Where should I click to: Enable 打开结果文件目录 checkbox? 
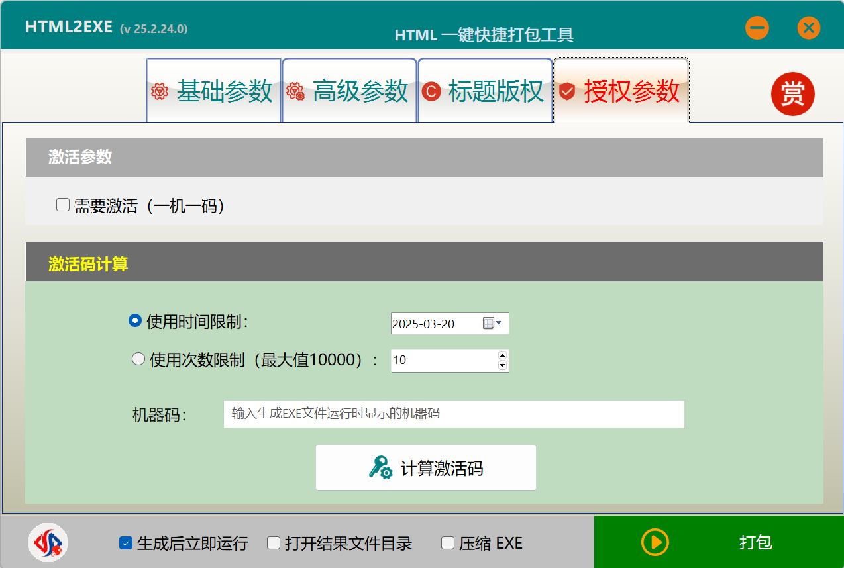click(274, 543)
